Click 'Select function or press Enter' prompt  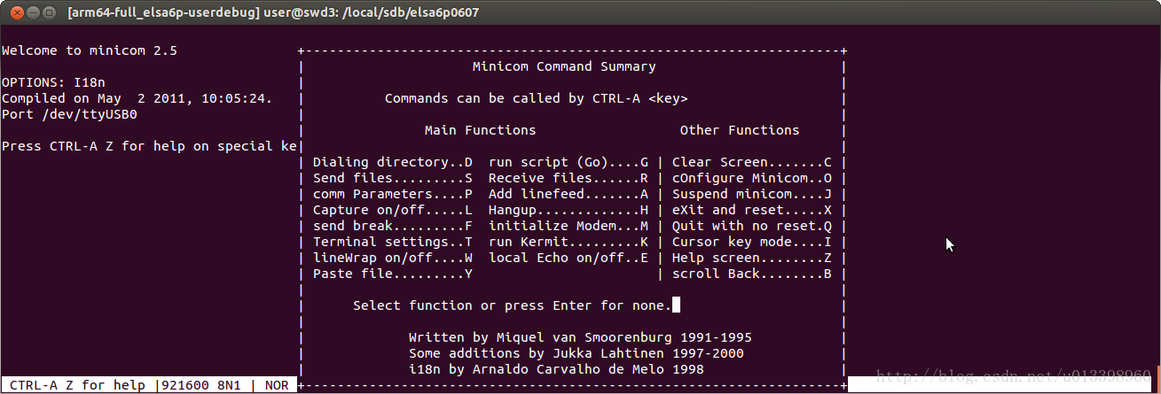pyautogui.click(x=513, y=305)
